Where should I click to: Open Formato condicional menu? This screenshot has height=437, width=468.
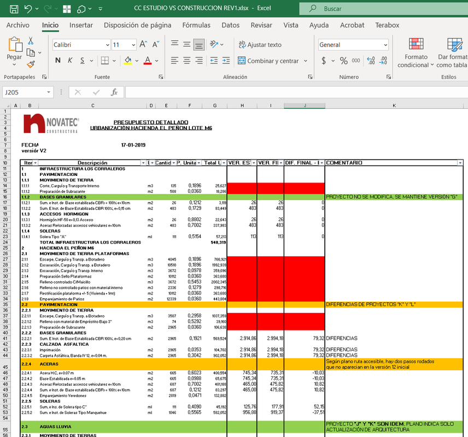(416, 53)
